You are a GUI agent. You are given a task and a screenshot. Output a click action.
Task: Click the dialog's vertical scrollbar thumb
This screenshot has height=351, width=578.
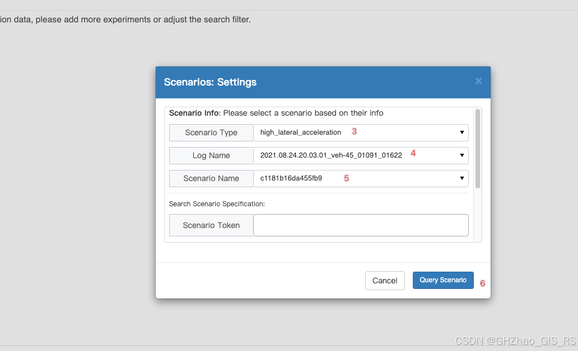(x=478, y=149)
